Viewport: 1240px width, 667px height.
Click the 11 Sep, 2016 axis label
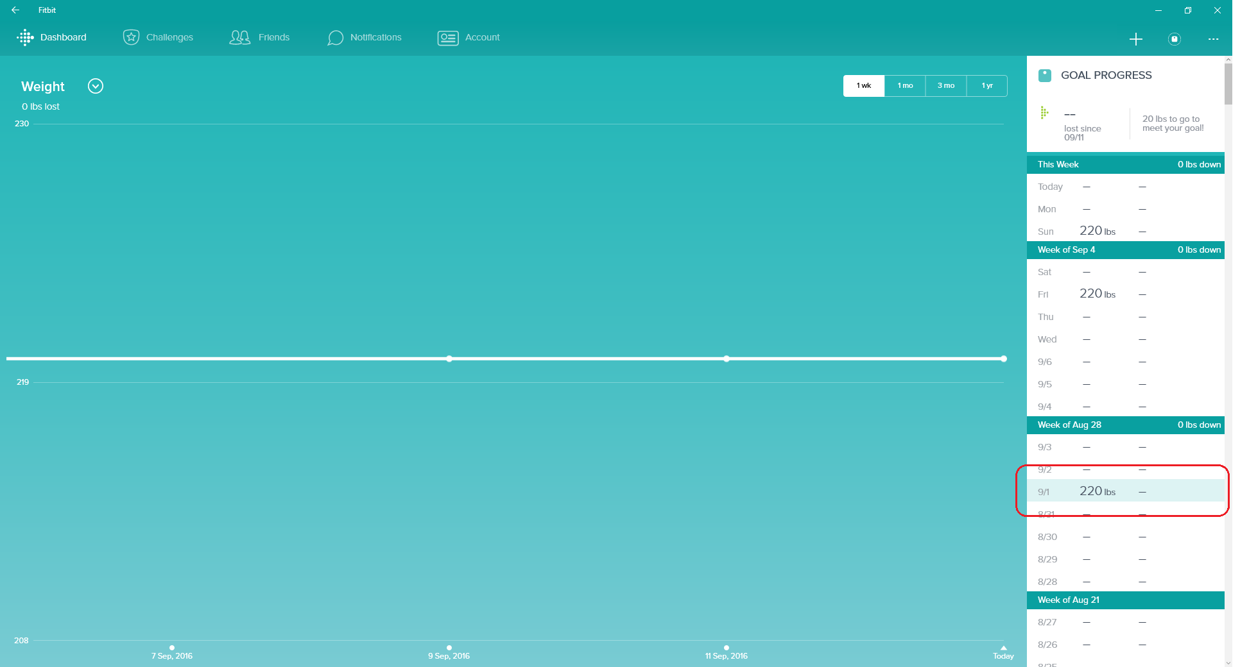point(726,655)
